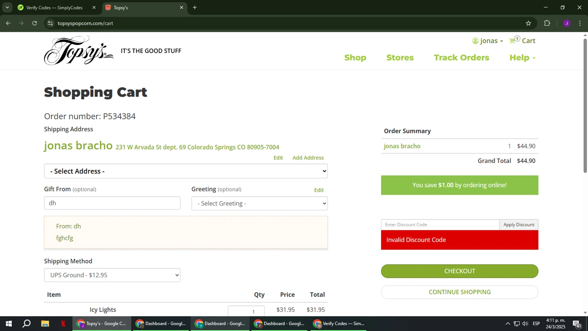This screenshot has height=331, width=588.
Task: Open the taskbar clock and calendar
Action: [x=556, y=324]
